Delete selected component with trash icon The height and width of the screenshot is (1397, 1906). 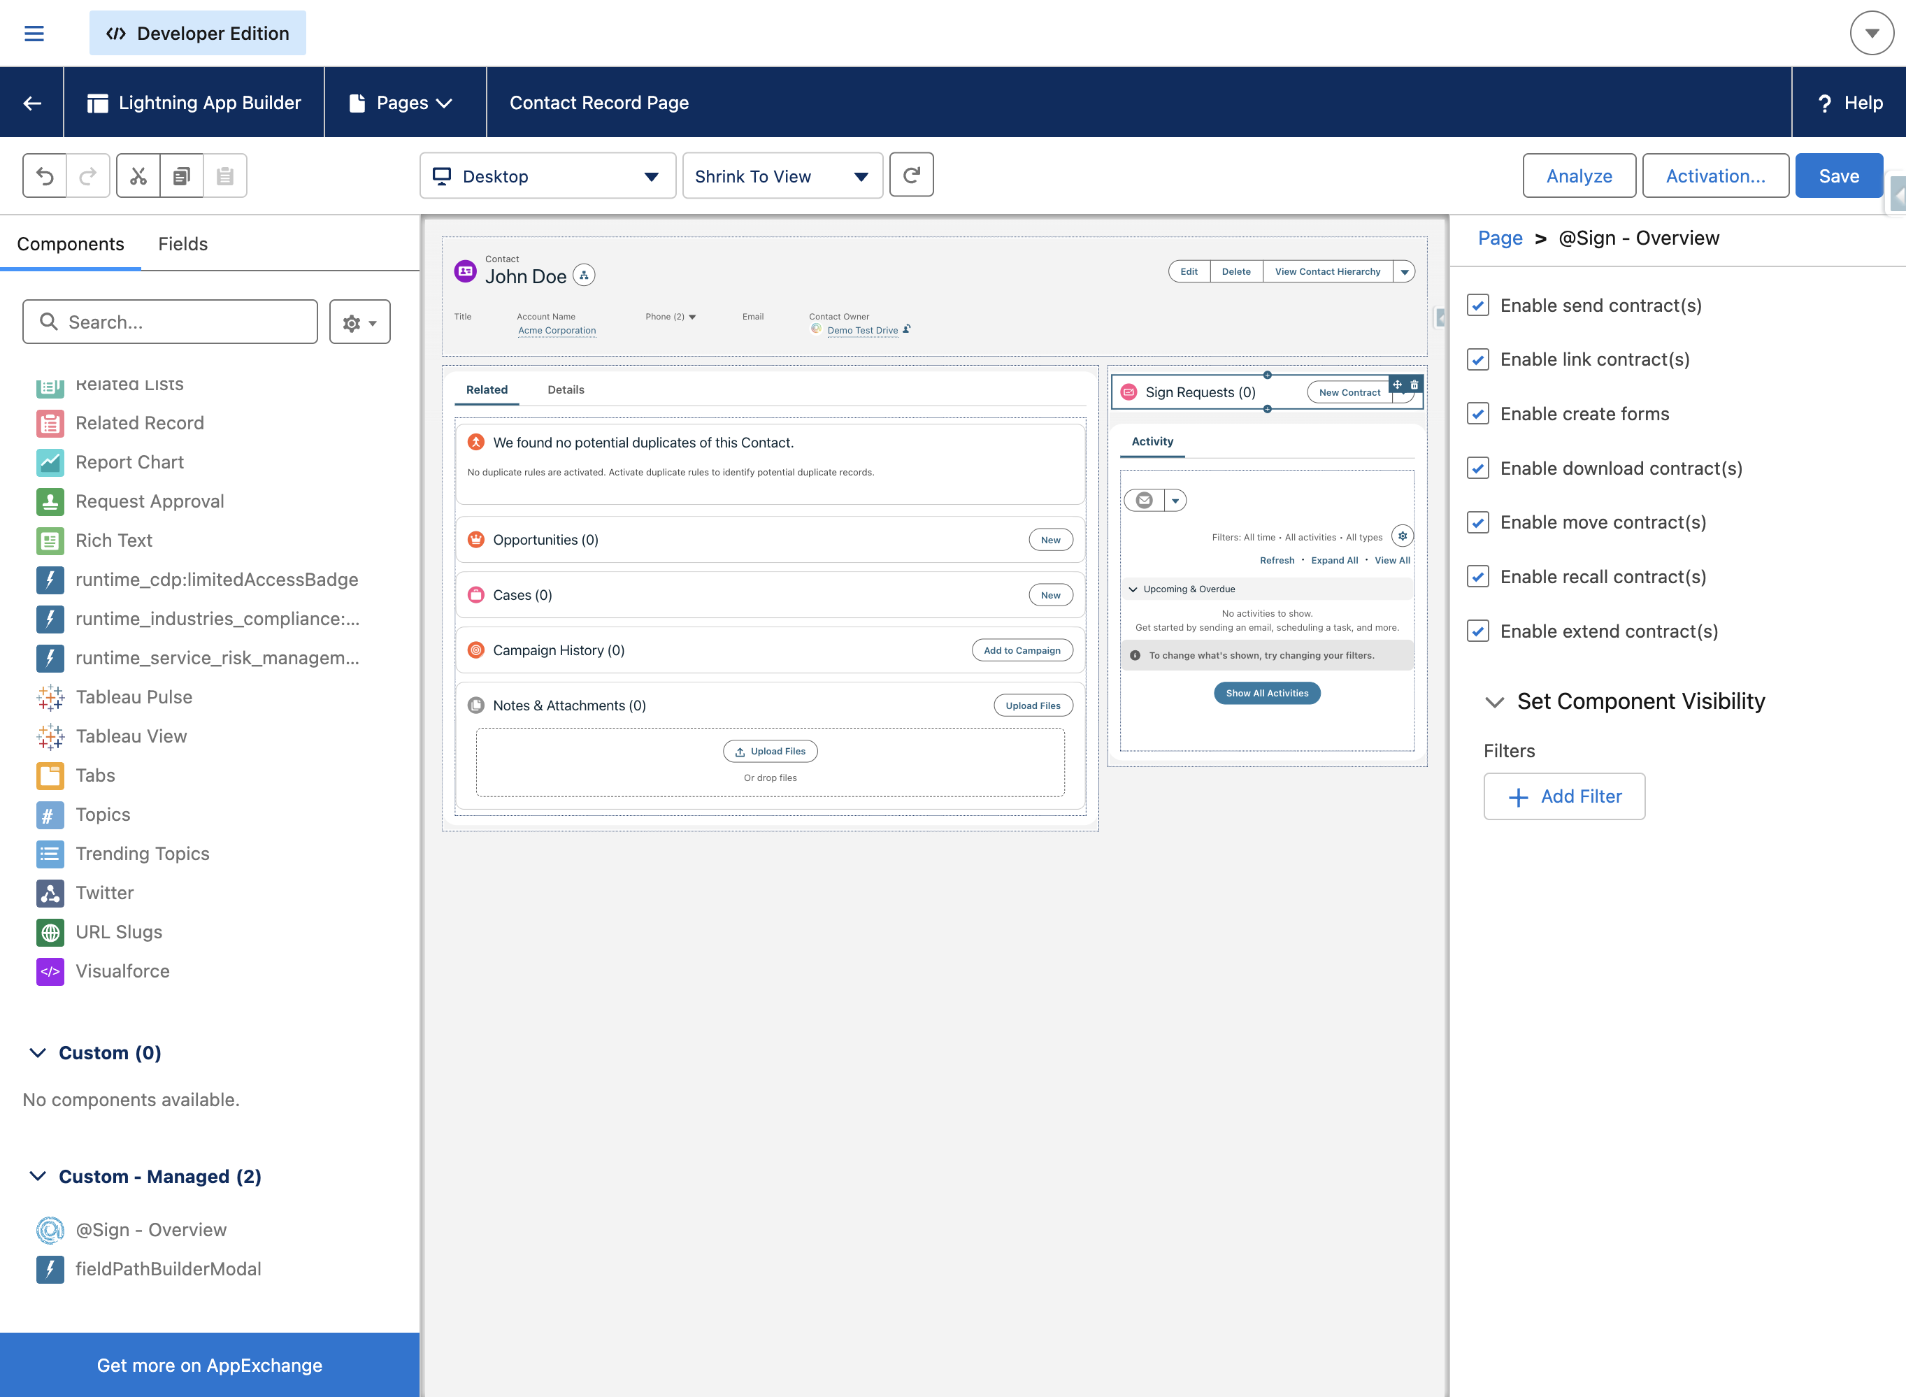point(1414,385)
